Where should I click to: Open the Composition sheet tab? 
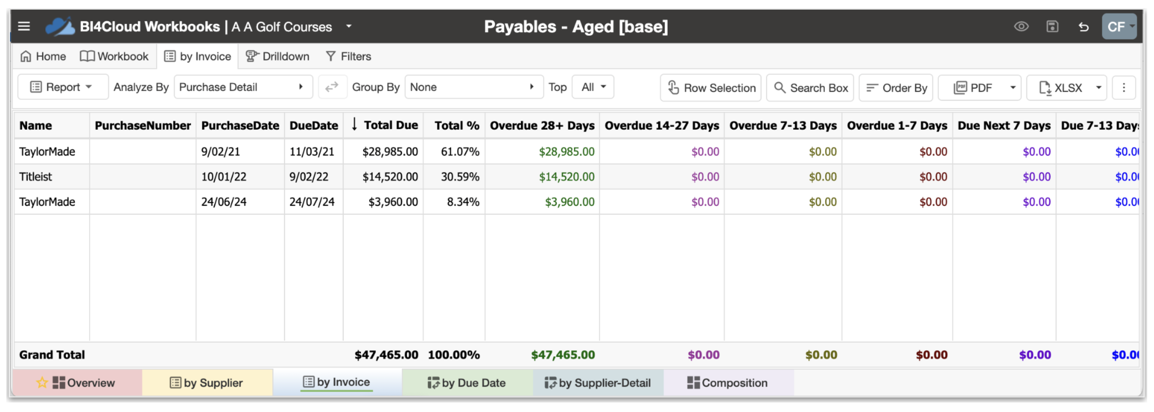point(728,383)
